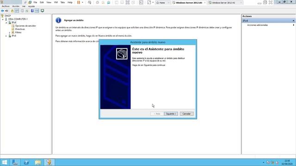Click Cancelar in the wizard

pos(186,114)
